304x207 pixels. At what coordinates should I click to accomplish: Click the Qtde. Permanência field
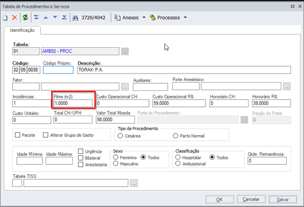(x=267, y=161)
